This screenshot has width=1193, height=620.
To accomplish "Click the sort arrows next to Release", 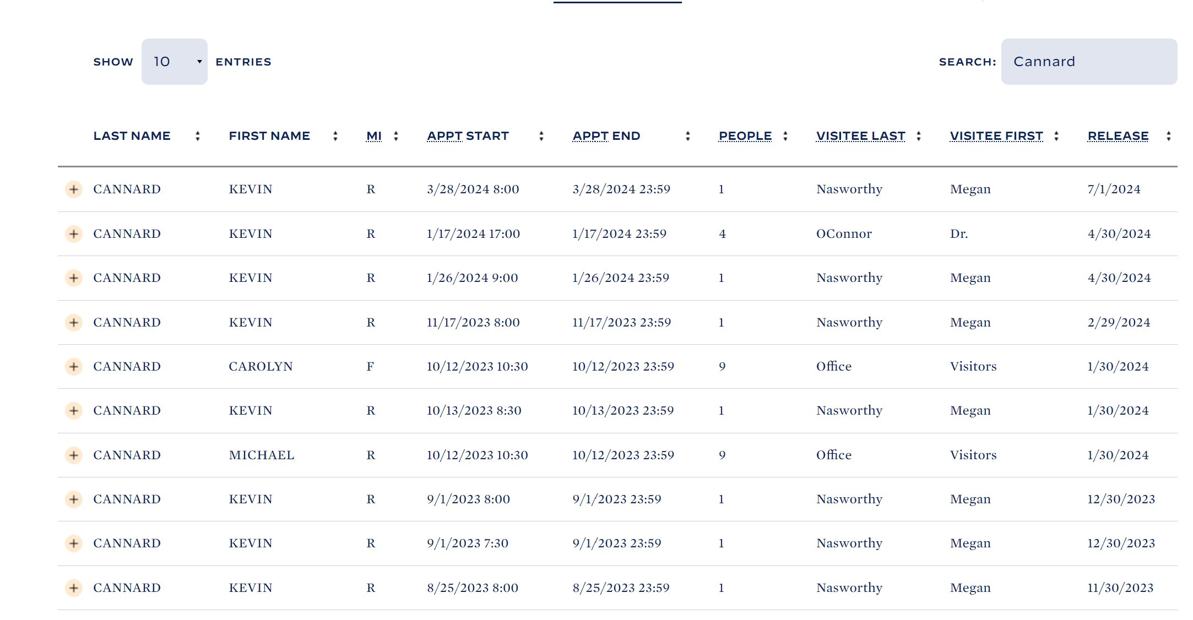I will coord(1169,136).
